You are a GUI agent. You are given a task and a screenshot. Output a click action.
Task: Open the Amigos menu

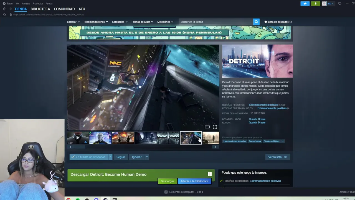tap(26, 4)
